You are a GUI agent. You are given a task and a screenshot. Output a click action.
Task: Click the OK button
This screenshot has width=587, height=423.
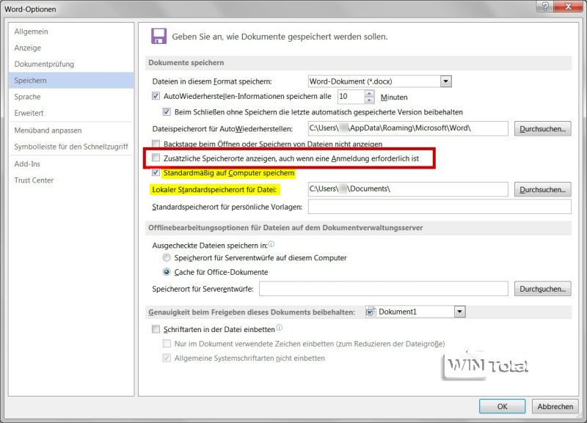(x=502, y=406)
